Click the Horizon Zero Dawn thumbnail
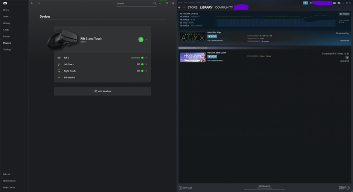The width and height of the screenshot is (353, 192). coord(193,58)
